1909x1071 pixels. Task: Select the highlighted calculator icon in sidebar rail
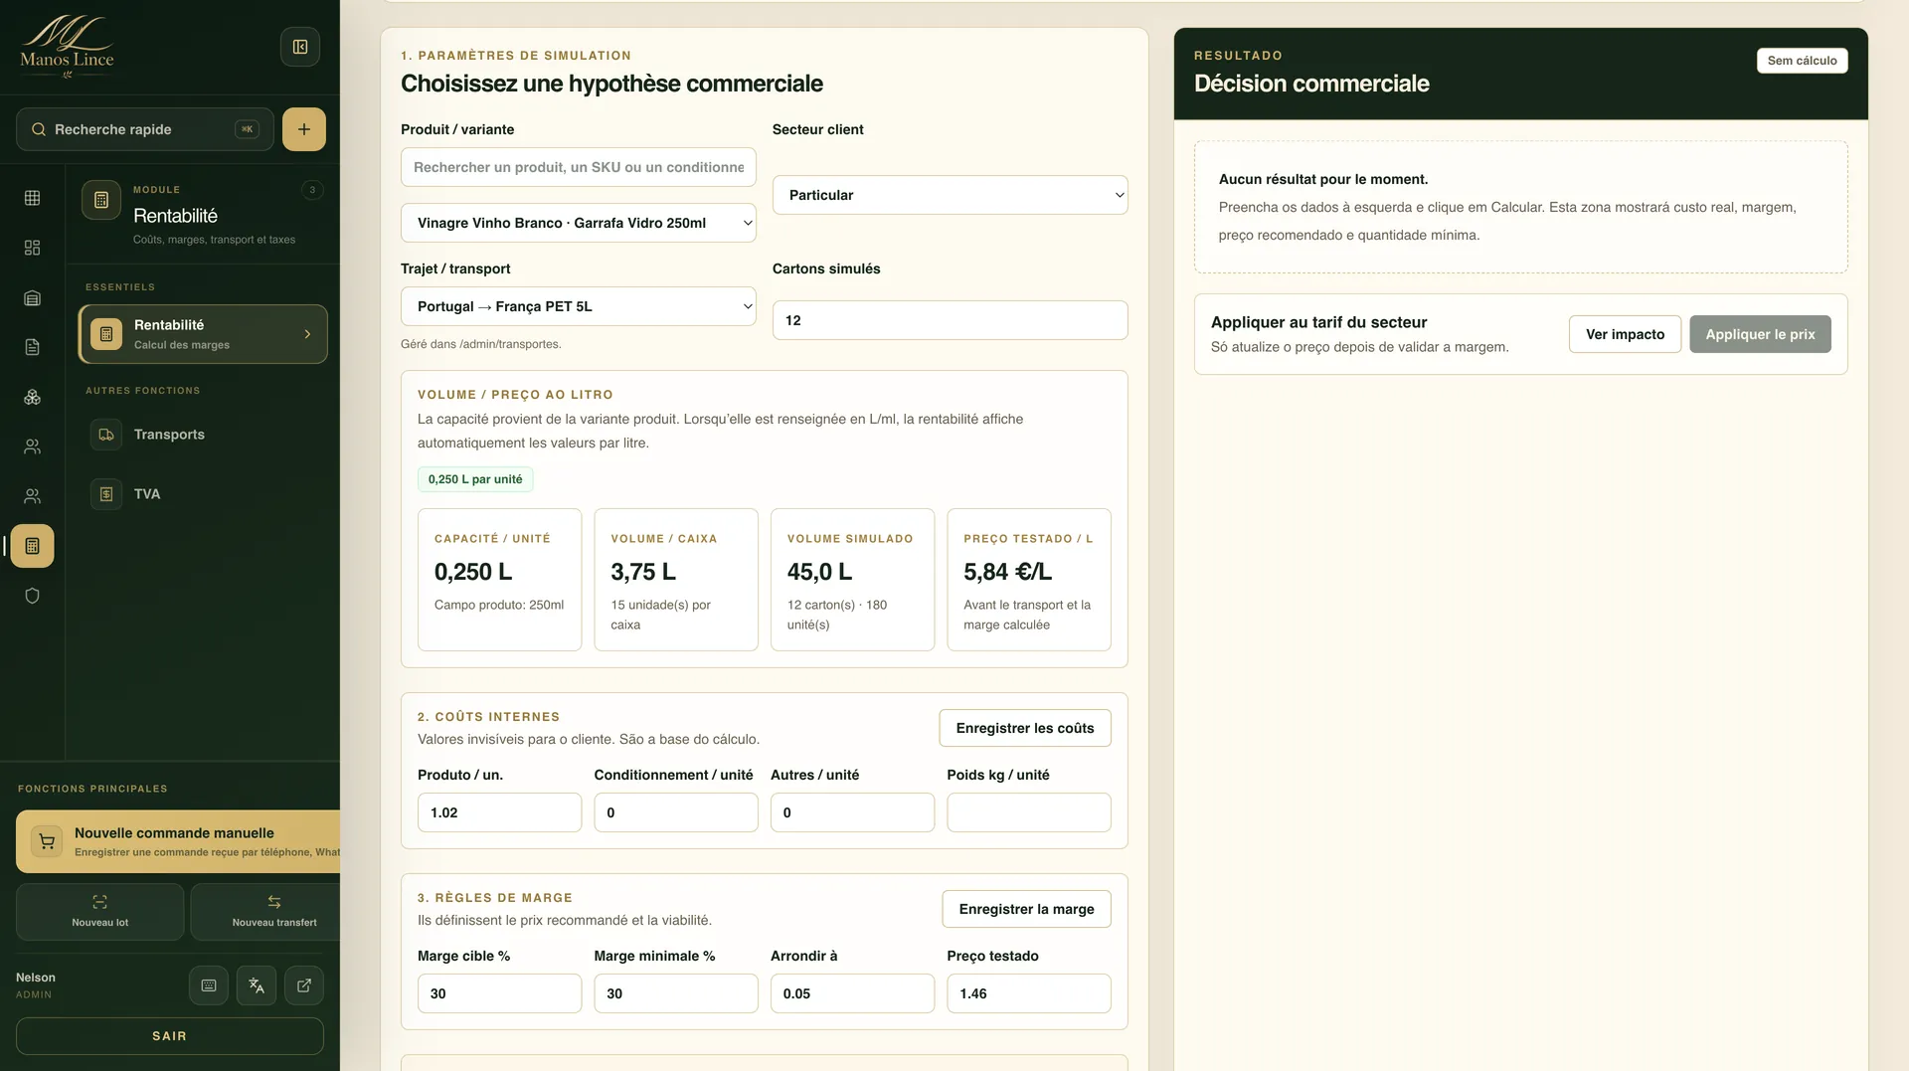[x=32, y=546]
